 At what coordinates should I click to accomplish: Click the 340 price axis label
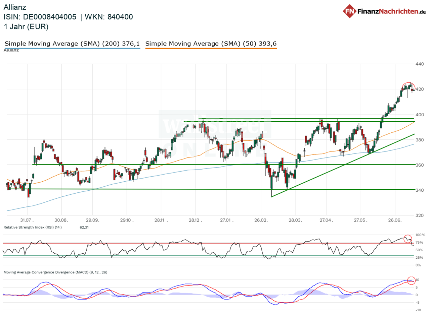419,190
